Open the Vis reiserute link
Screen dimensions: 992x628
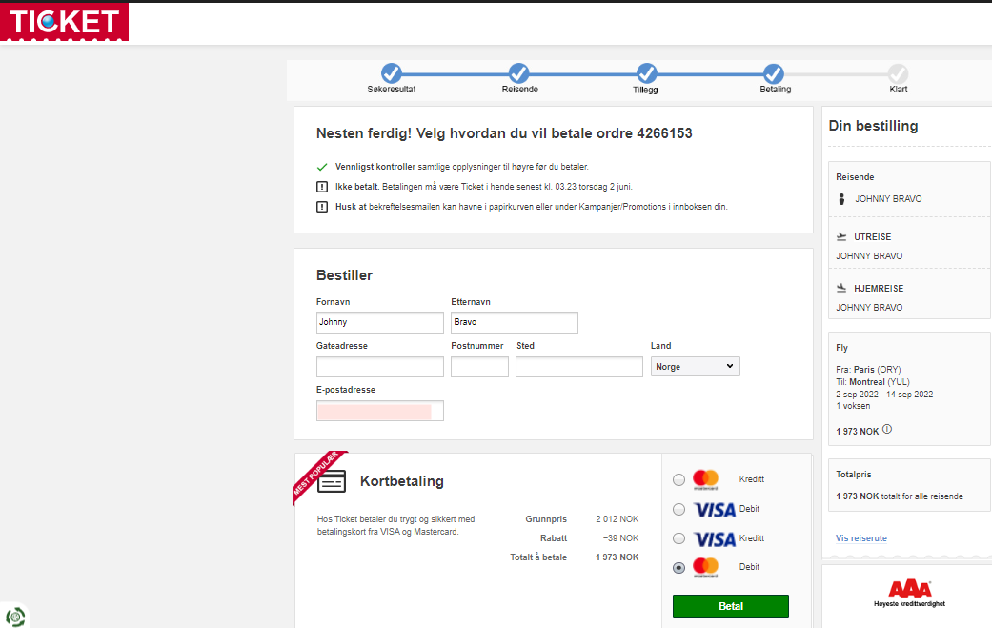[x=861, y=538]
